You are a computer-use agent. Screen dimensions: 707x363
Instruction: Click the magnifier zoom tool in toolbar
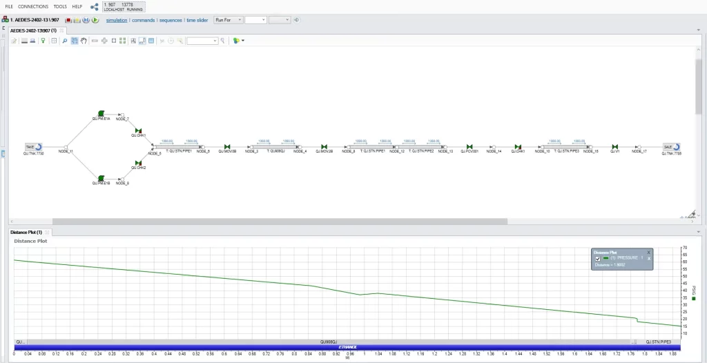(65, 41)
